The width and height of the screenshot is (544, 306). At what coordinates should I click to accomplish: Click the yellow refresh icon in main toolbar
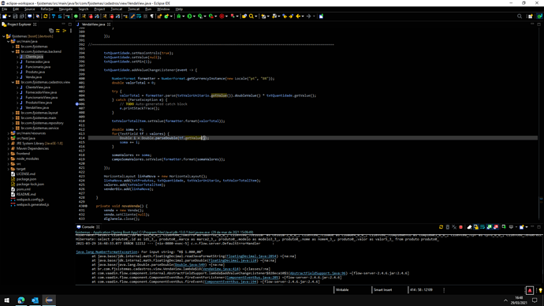[x=46, y=16]
